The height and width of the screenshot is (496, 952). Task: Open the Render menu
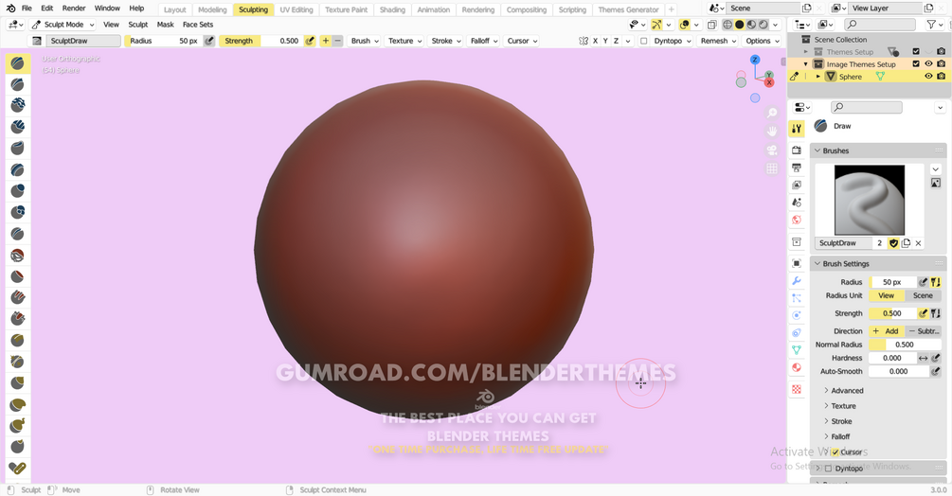click(74, 9)
